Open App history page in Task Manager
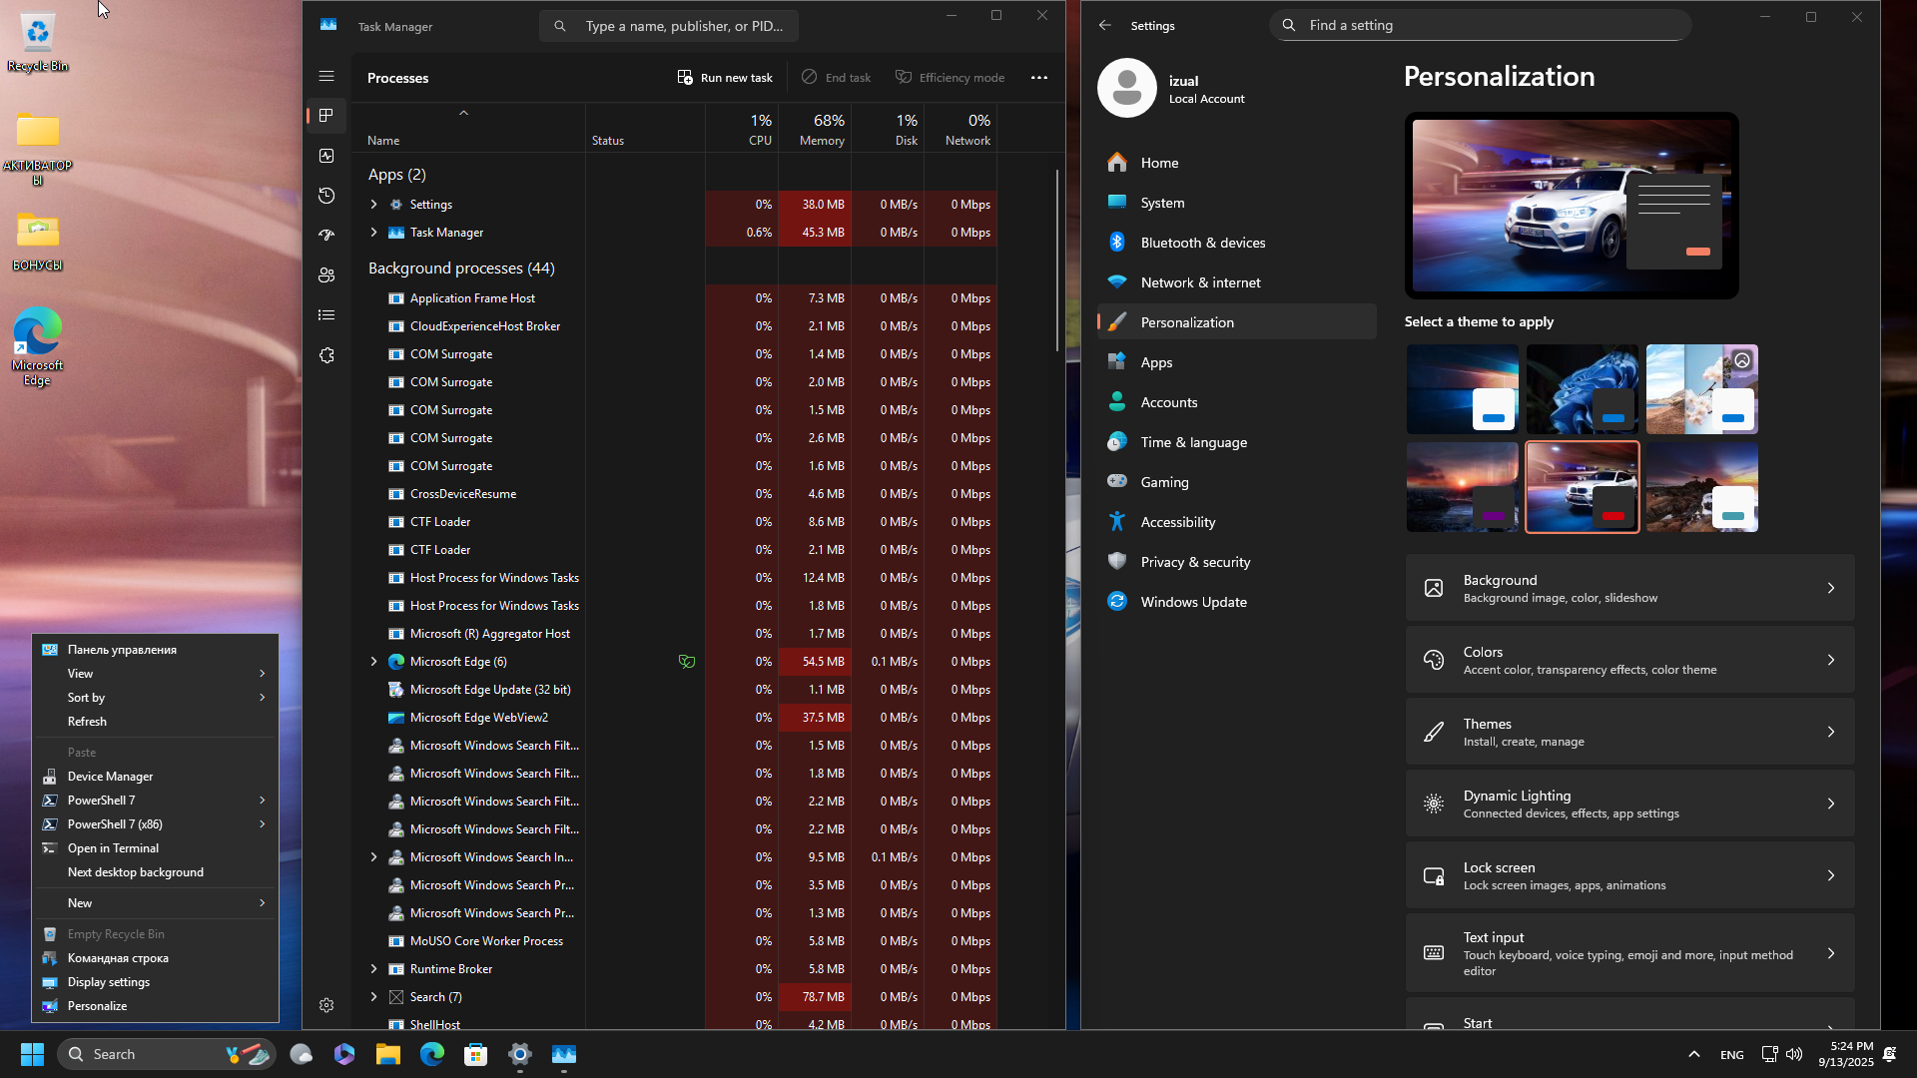 (326, 196)
